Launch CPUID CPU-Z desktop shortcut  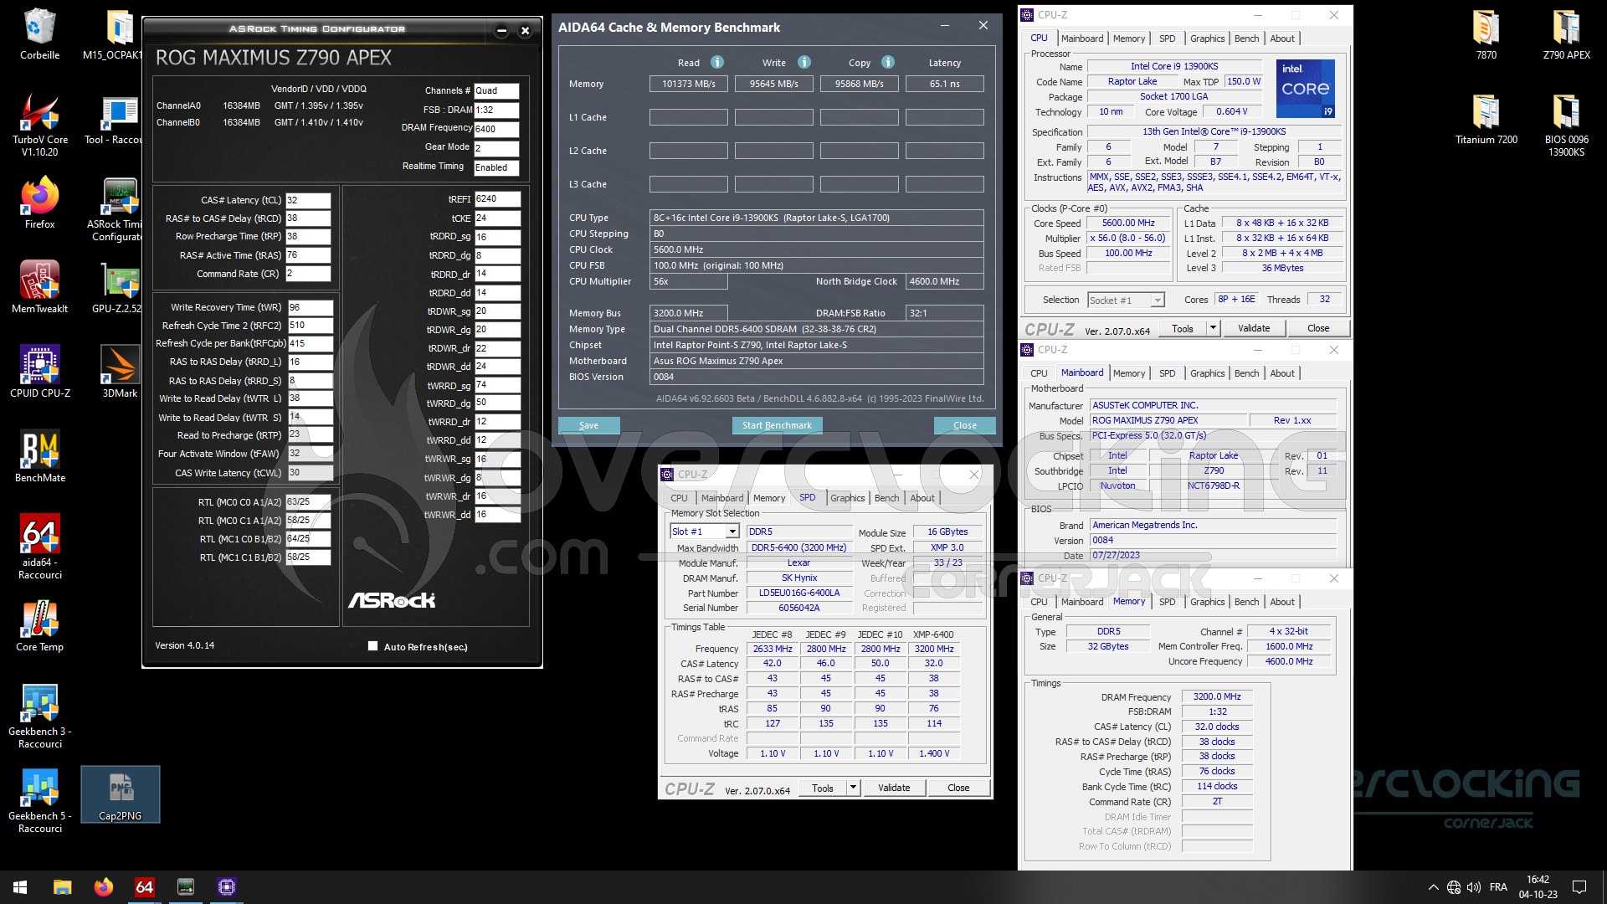(39, 372)
